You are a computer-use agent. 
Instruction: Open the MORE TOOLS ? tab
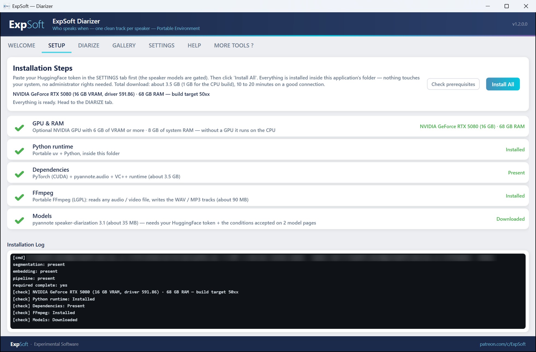coord(234,46)
